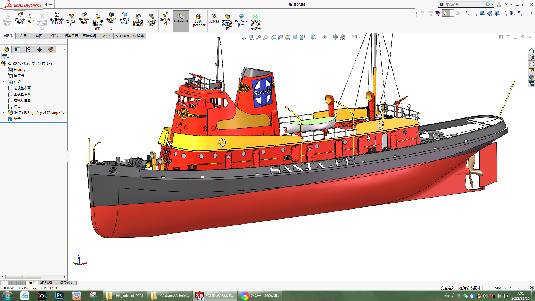535x301 pixels.
Task: Switch to the 3D 视图 bottom tab
Action: (46, 283)
